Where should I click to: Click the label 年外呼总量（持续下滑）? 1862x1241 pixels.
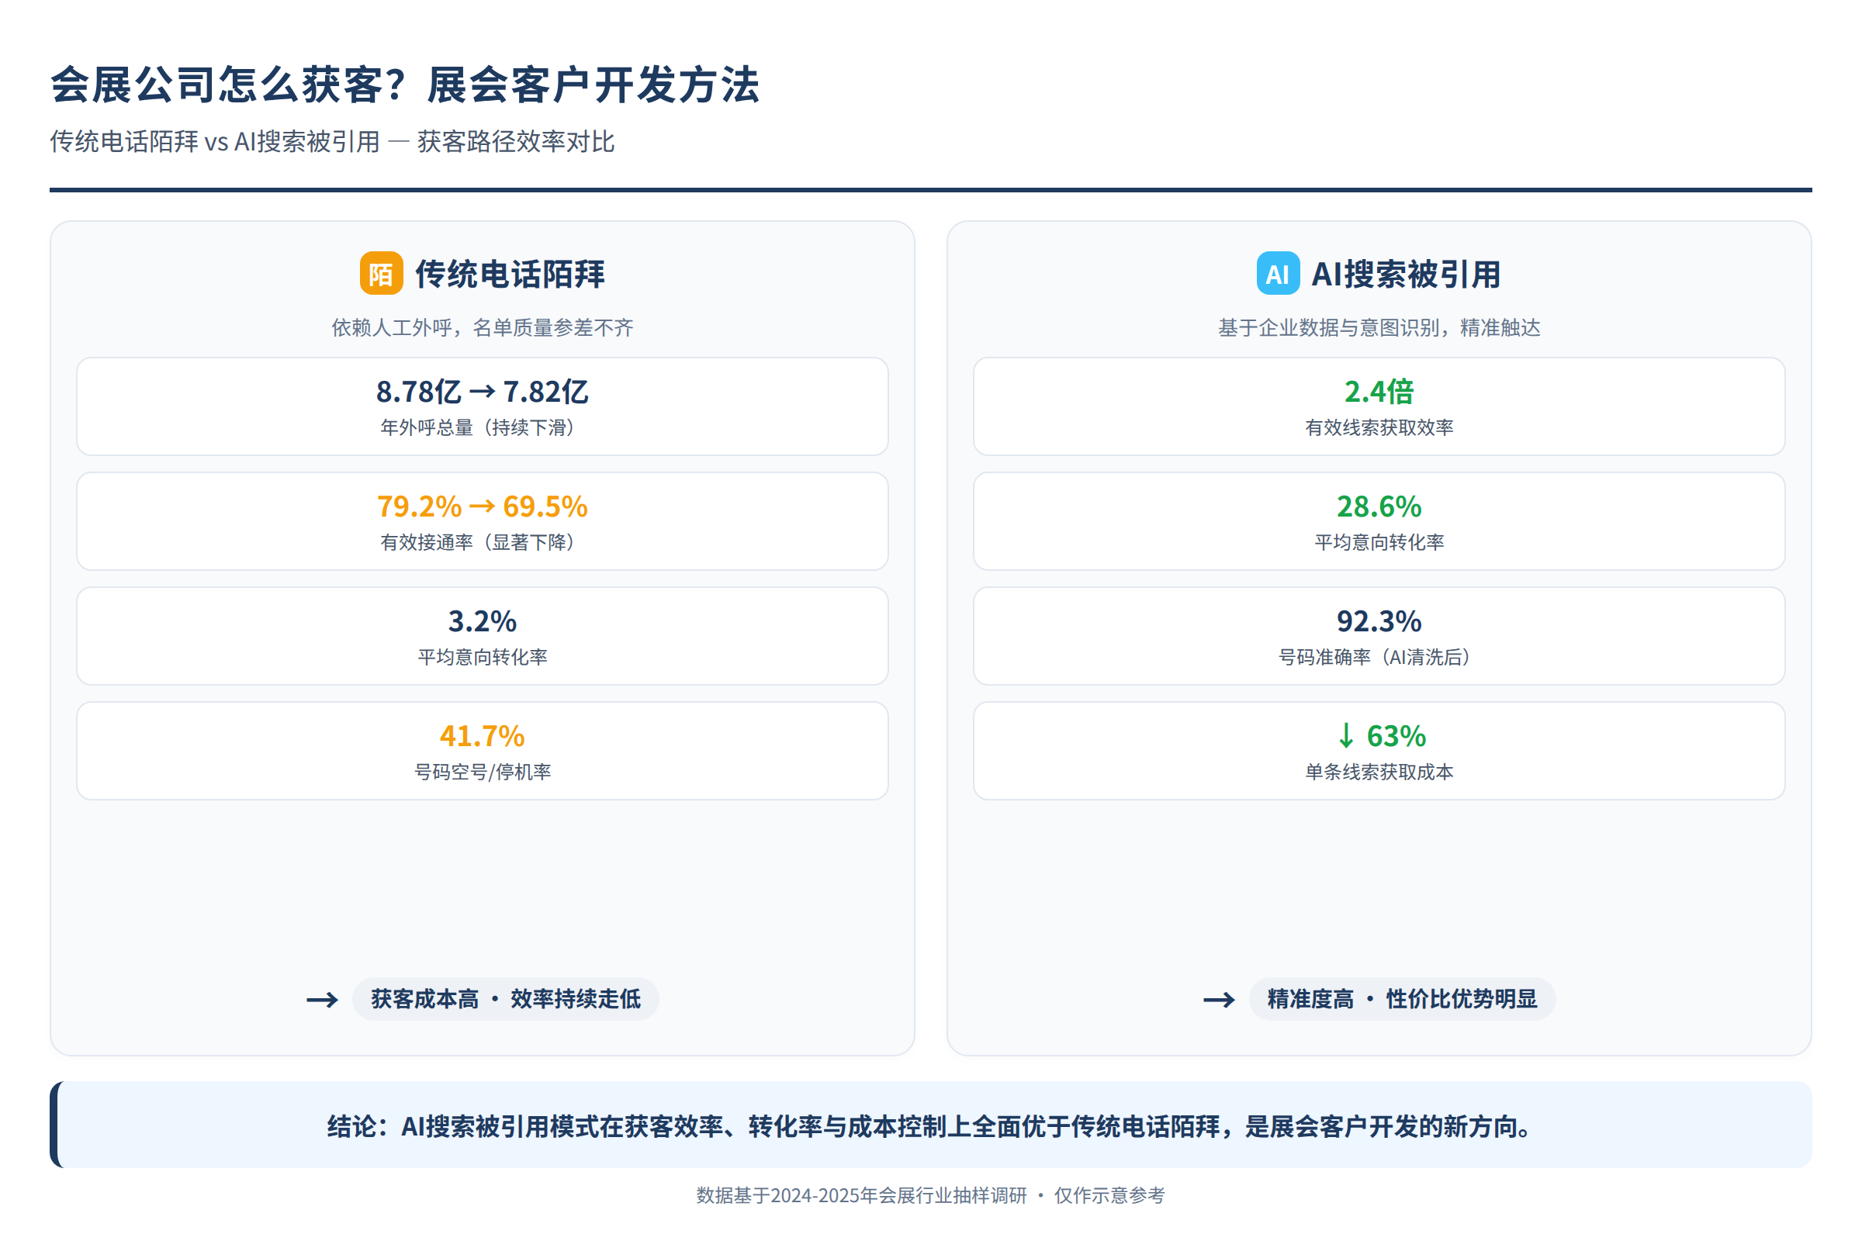click(482, 427)
